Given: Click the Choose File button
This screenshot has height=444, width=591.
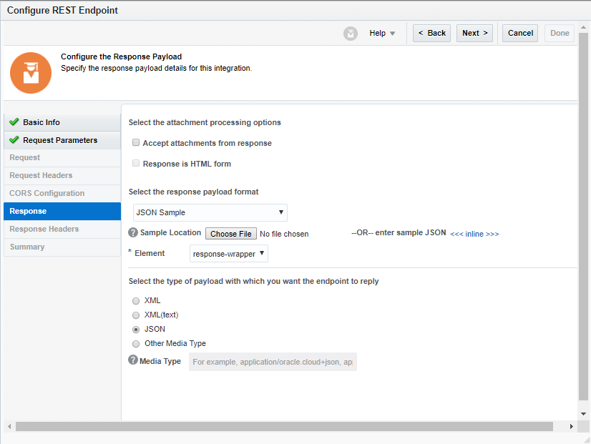Looking at the screenshot, I should [x=230, y=233].
